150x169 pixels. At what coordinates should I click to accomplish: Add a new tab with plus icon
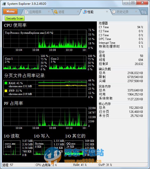pos(144,12)
